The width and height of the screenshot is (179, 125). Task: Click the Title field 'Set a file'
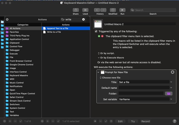[144, 82]
